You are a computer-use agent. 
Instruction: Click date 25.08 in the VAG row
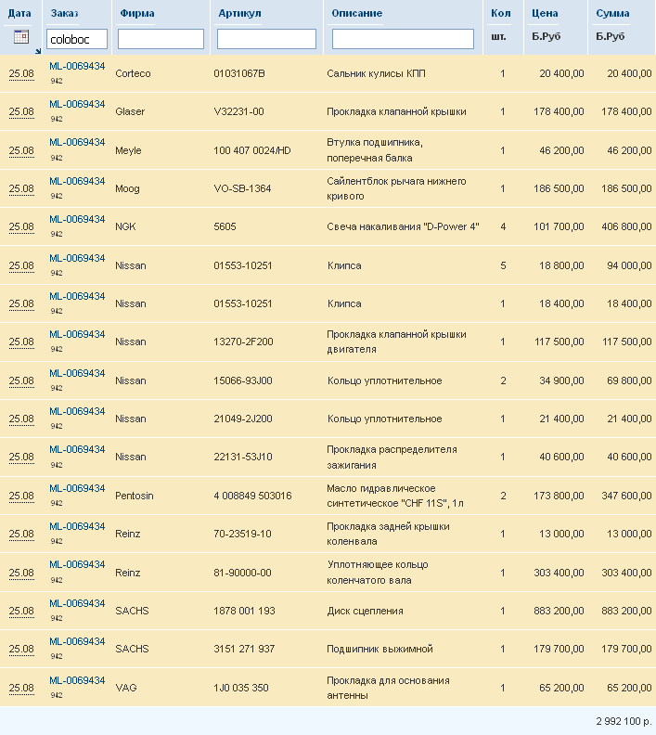21,688
